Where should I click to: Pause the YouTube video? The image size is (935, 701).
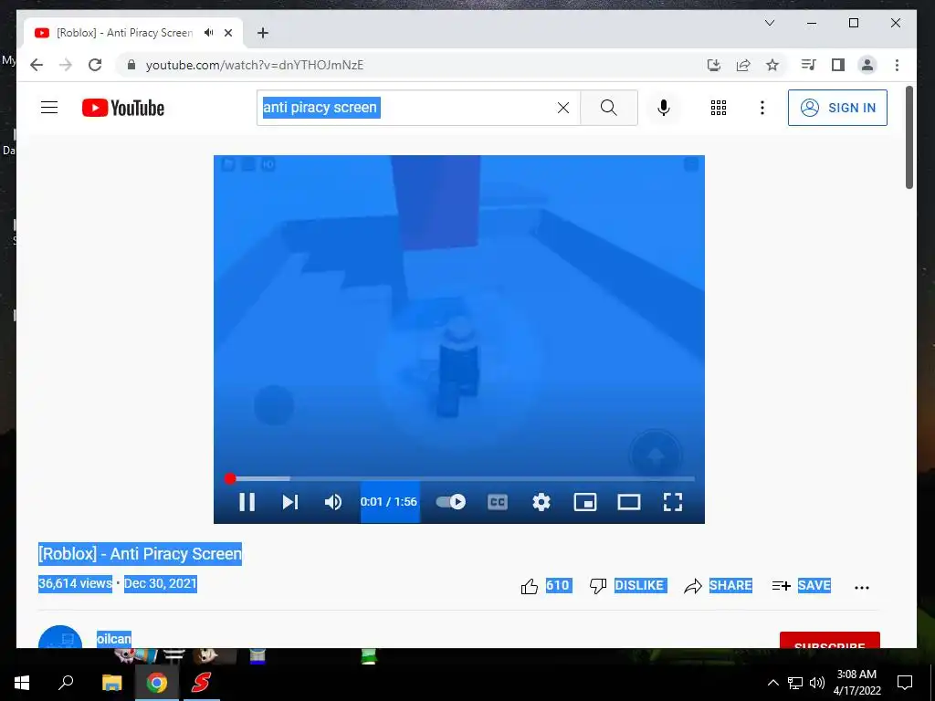[247, 502]
